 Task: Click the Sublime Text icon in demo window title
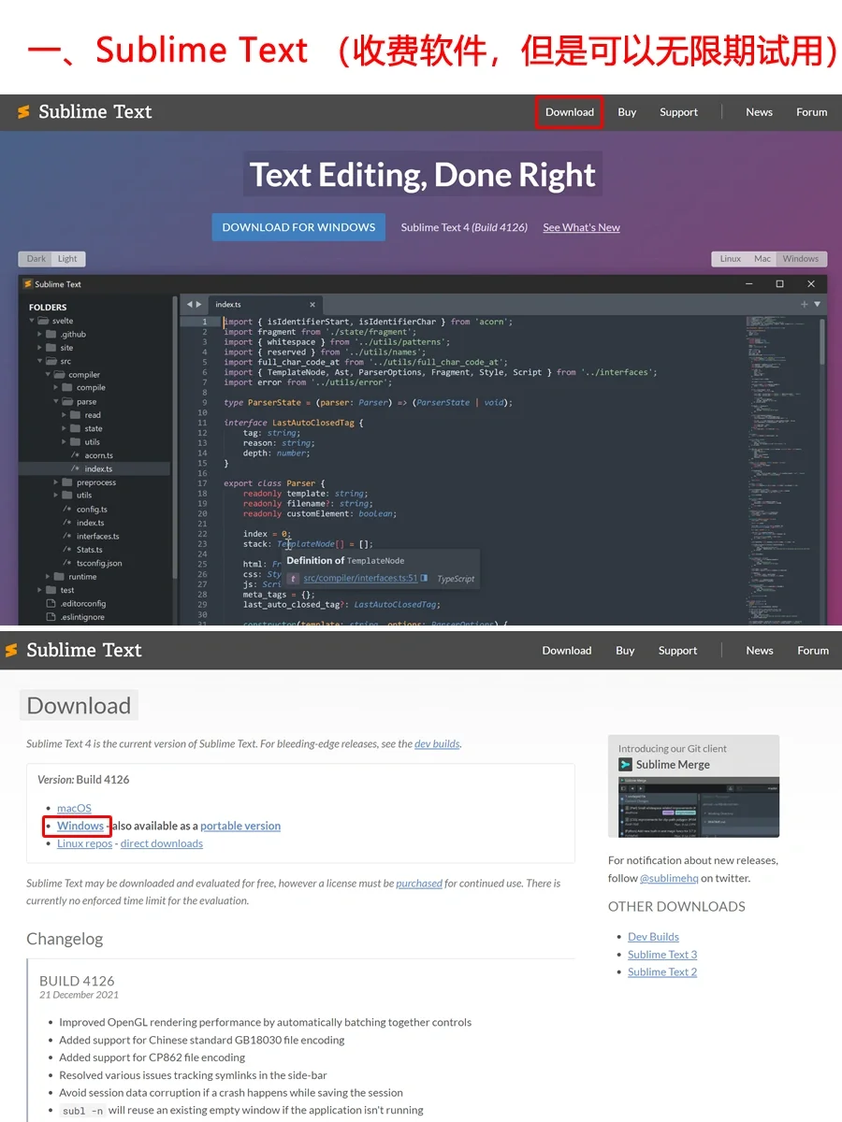28,284
